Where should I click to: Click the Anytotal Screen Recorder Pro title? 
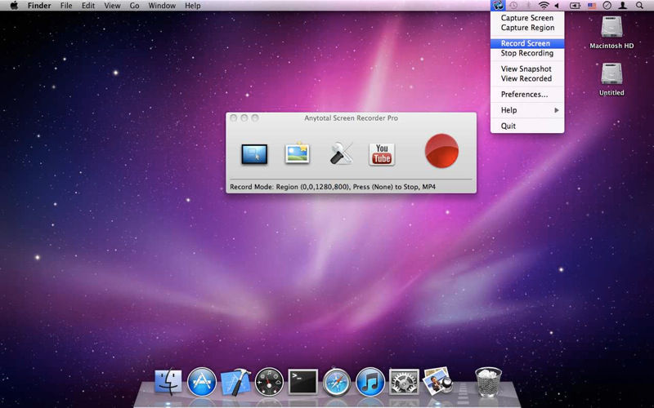(351, 118)
